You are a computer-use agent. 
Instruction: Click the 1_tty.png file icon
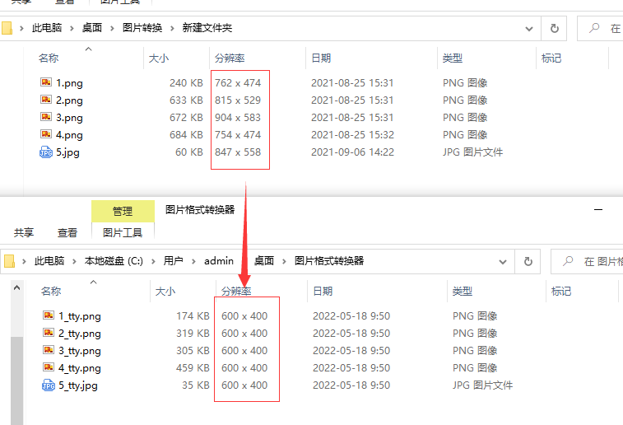pyautogui.click(x=49, y=315)
